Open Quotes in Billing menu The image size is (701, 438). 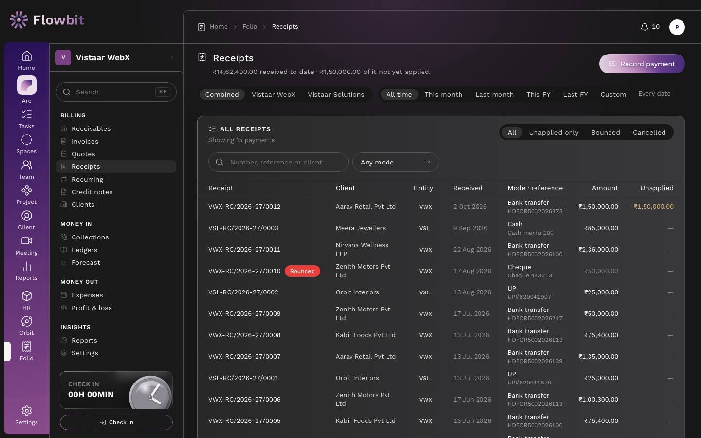[116, 154]
